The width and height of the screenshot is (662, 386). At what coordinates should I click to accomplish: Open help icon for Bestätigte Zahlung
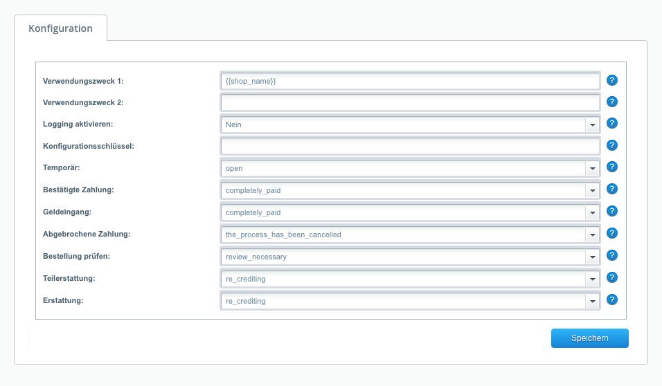coord(611,190)
